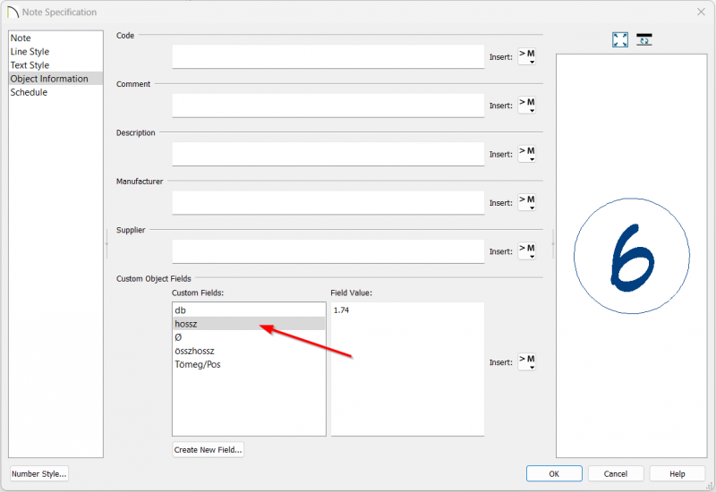
Task: Click the Field Value box showing 1.74
Action: [x=407, y=369]
